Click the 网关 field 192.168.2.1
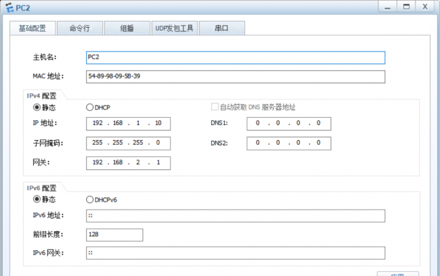 (128, 162)
